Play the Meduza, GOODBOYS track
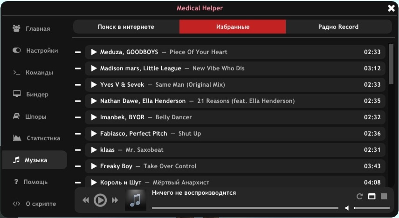 pyautogui.click(x=94, y=52)
